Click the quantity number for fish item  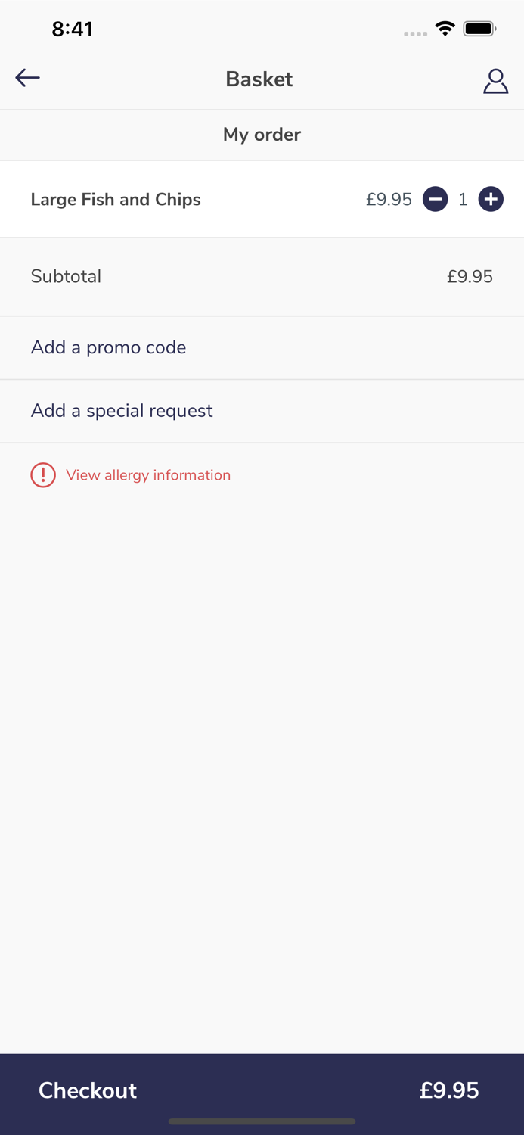pos(463,200)
